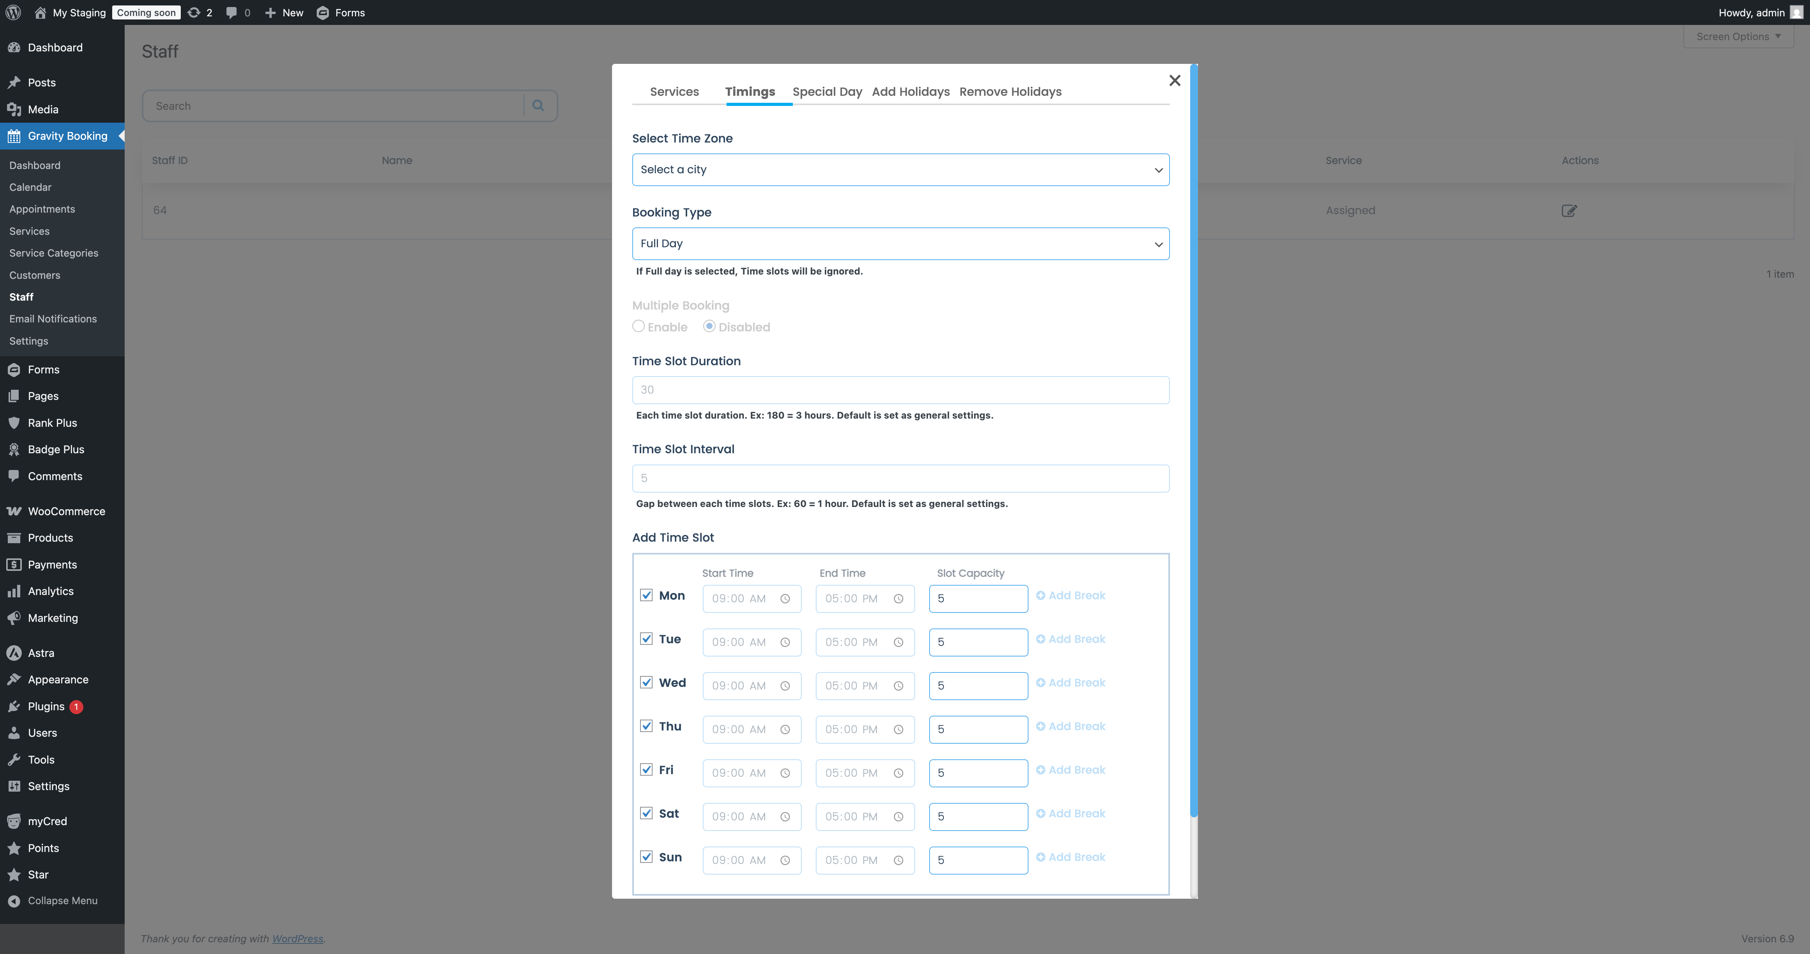
Task: Open Friday end time clock picker
Action: 898,773
